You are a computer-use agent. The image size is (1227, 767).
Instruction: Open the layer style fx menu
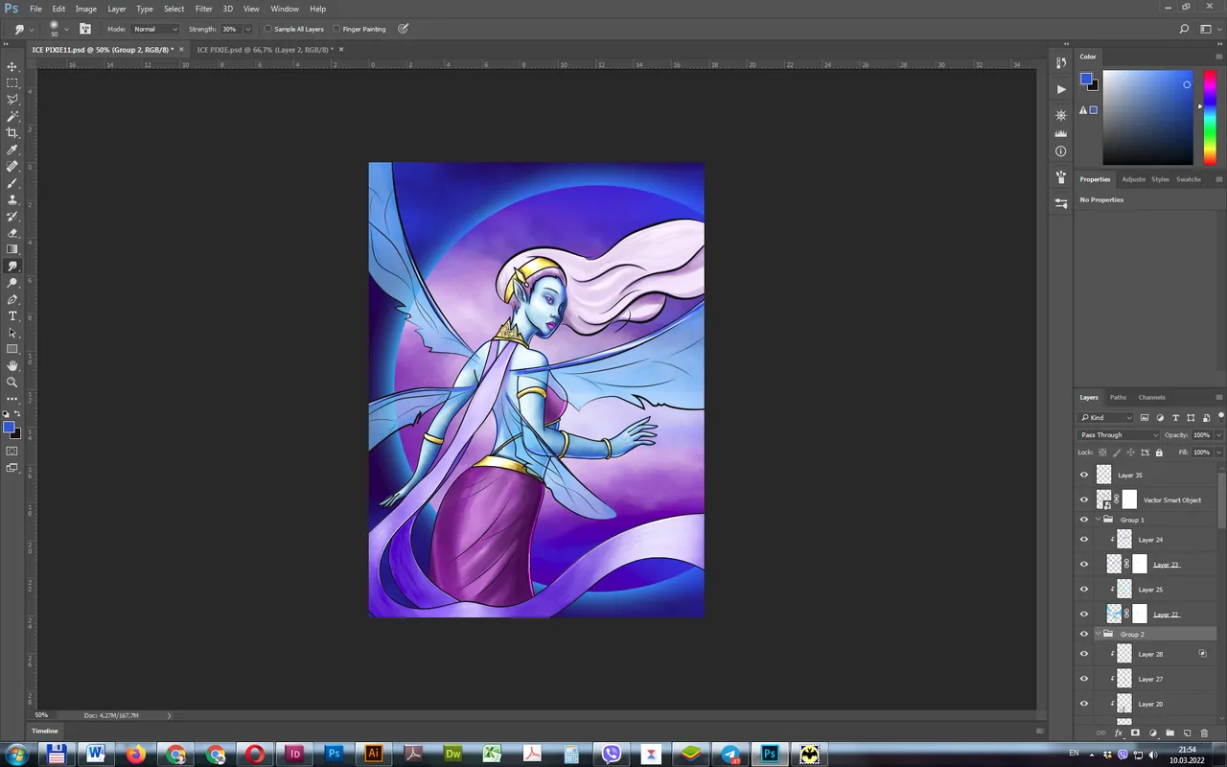pos(1118,733)
